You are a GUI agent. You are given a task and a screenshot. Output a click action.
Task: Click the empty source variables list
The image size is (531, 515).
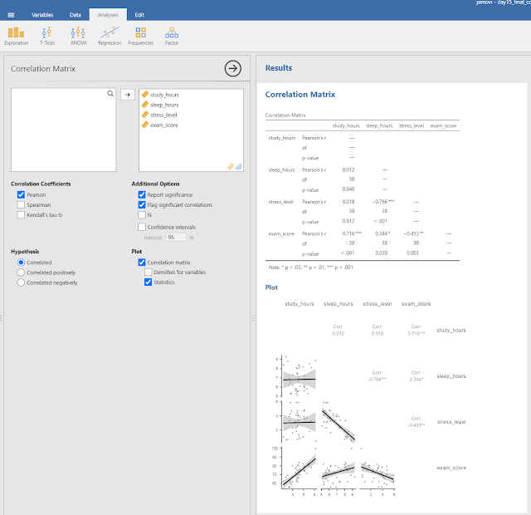[63, 130]
